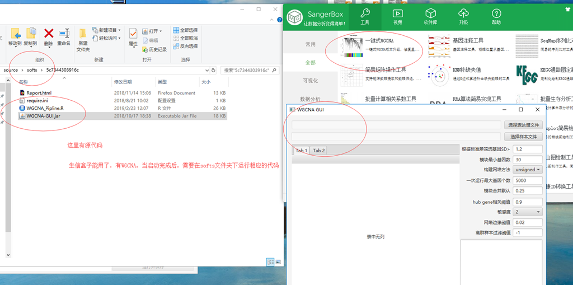Click 全部选择 (Select all)

(186, 30)
